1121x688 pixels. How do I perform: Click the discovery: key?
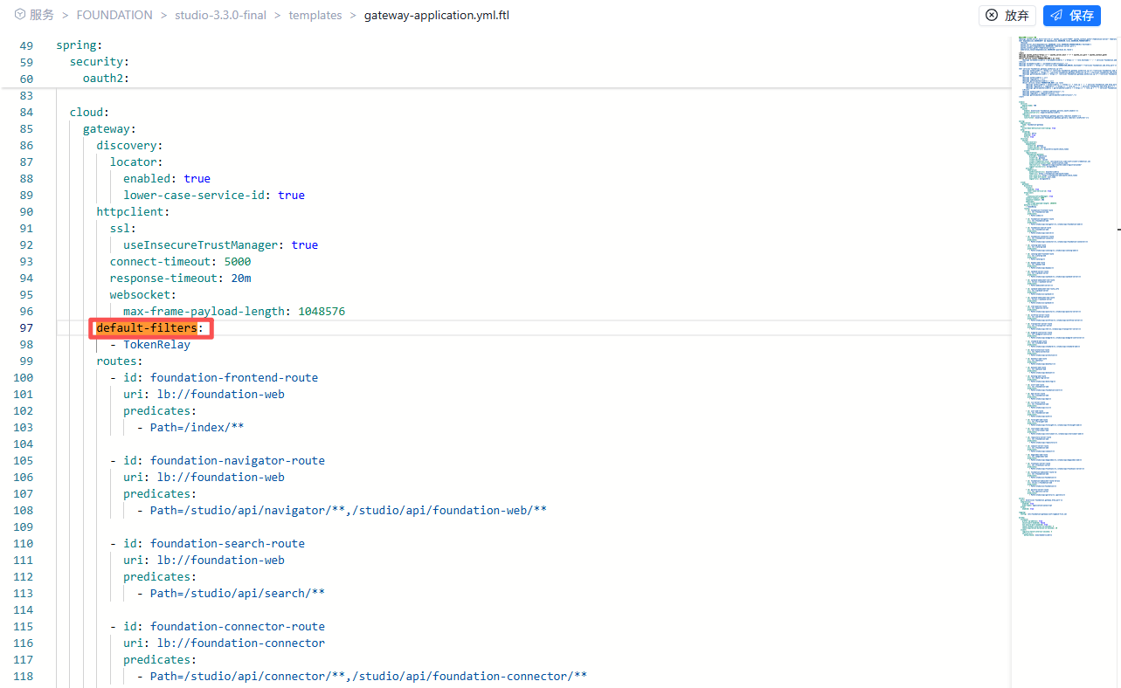130,145
